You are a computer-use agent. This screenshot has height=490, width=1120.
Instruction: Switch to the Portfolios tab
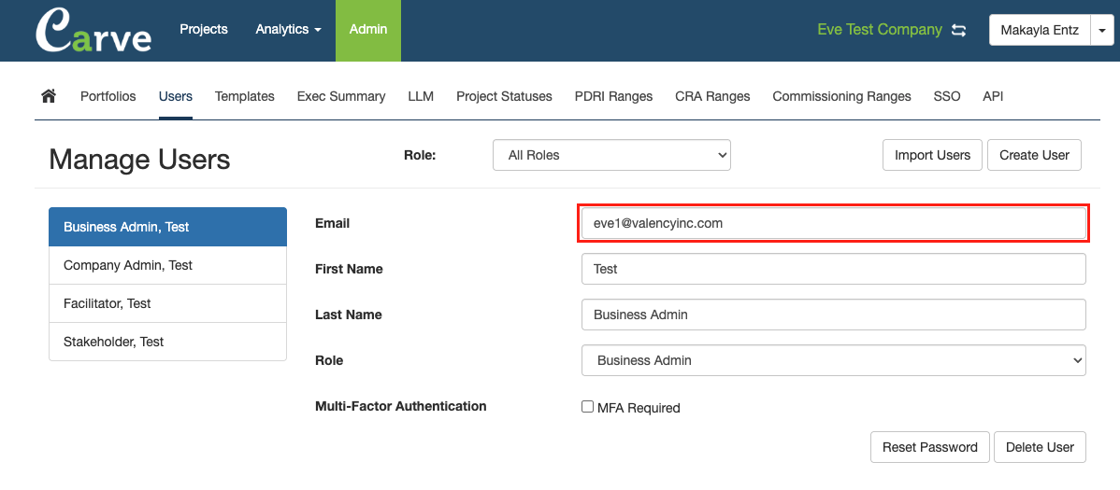[108, 96]
